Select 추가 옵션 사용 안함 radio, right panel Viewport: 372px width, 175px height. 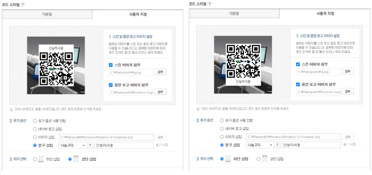pos(222,120)
